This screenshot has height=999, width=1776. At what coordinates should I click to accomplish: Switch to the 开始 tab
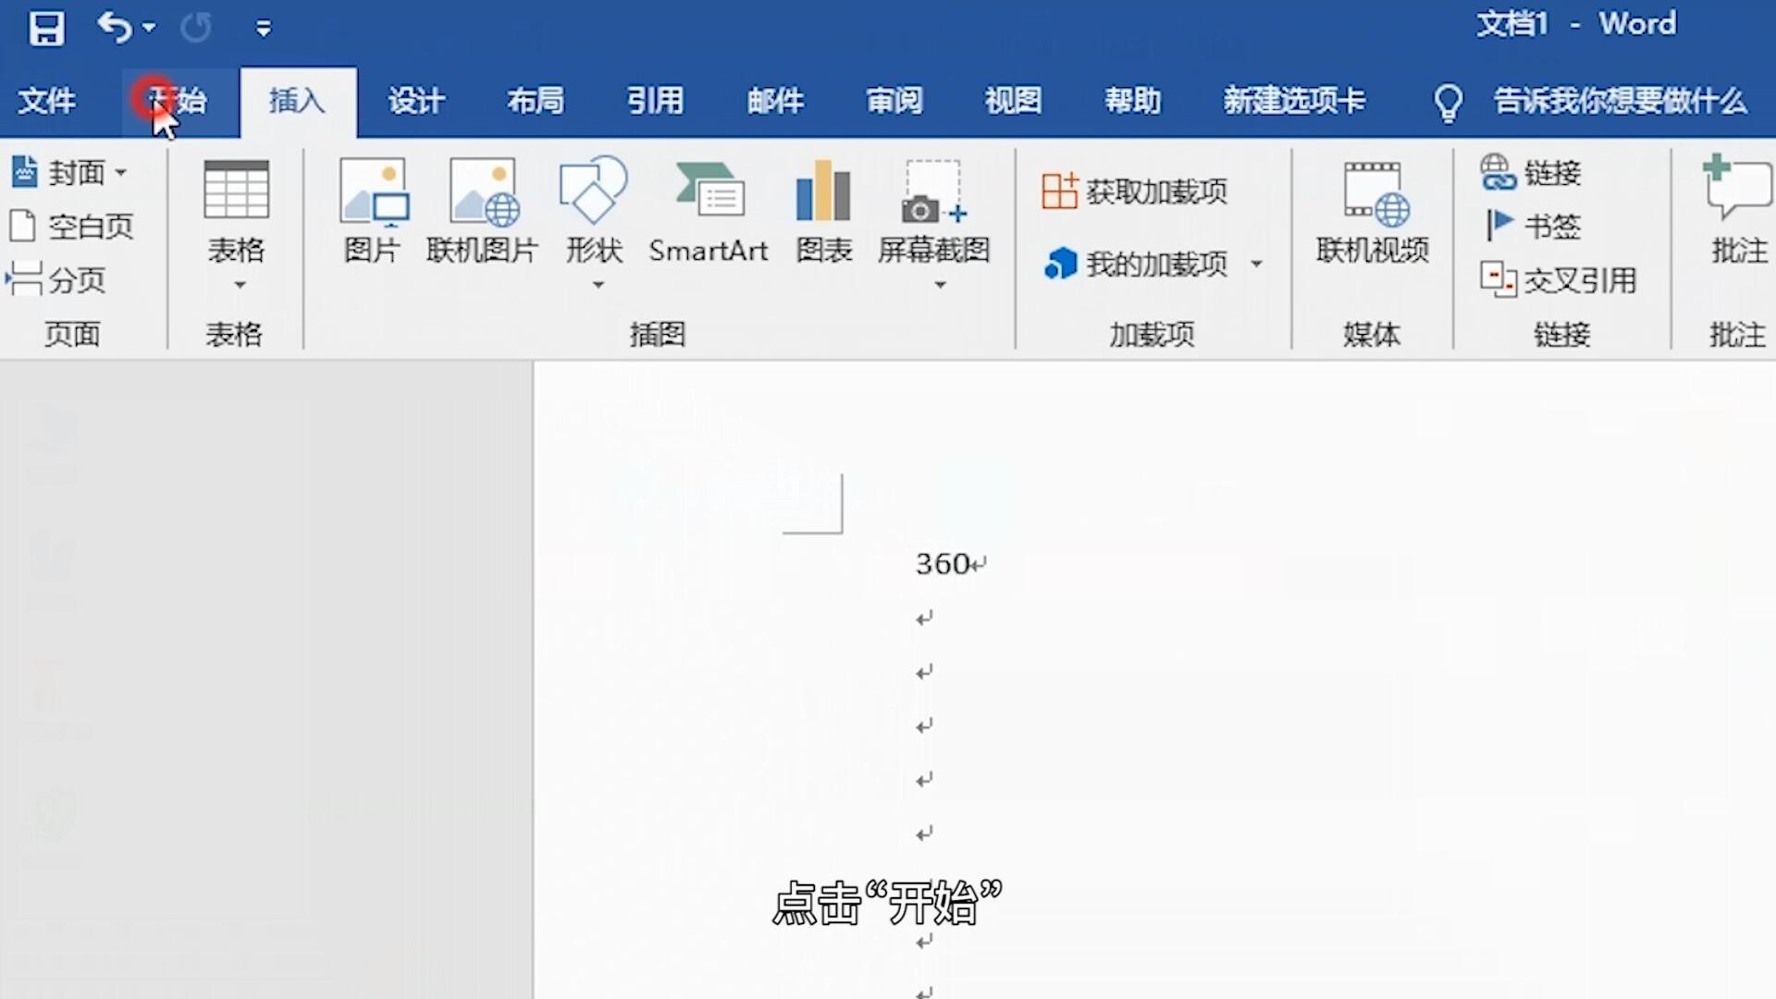(178, 100)
